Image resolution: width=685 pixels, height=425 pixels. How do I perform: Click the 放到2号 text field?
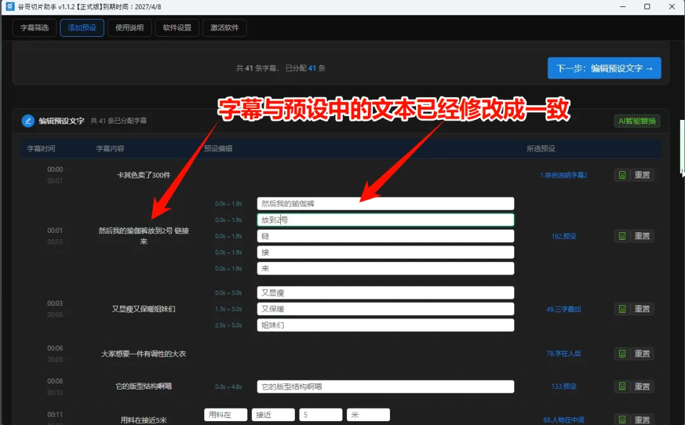pos(386,219)
